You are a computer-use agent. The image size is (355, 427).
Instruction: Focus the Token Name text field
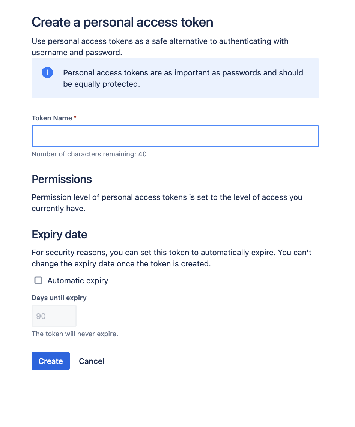[x=175, y=136]
